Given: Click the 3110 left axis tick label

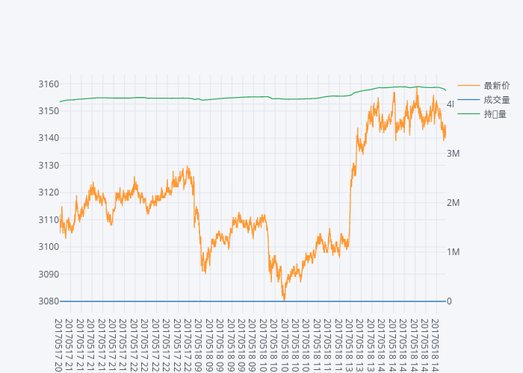Looking at the screenshot, I should (49, 220).
